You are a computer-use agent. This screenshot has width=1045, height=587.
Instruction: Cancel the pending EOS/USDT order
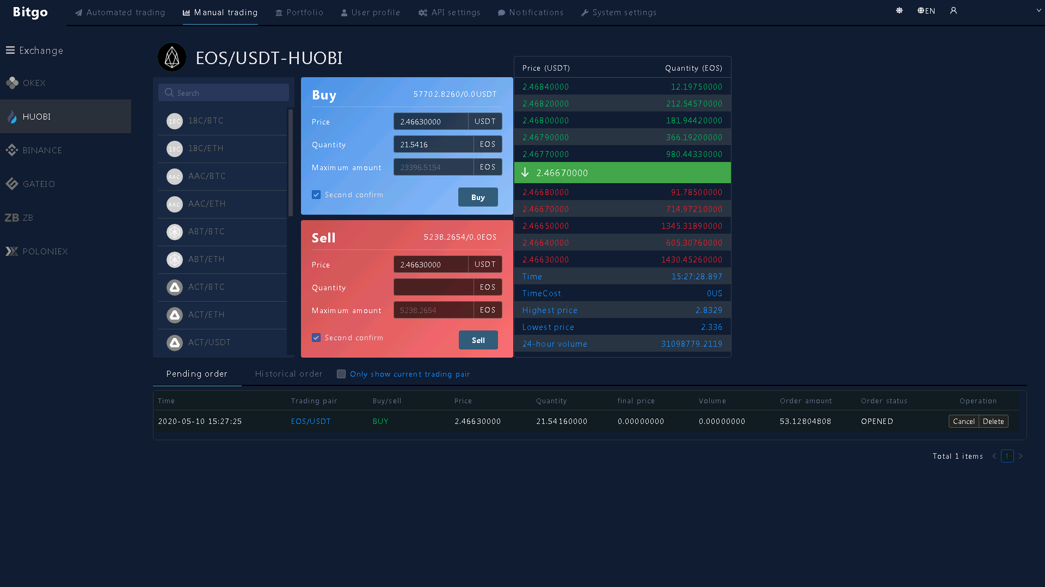(963, 421)
